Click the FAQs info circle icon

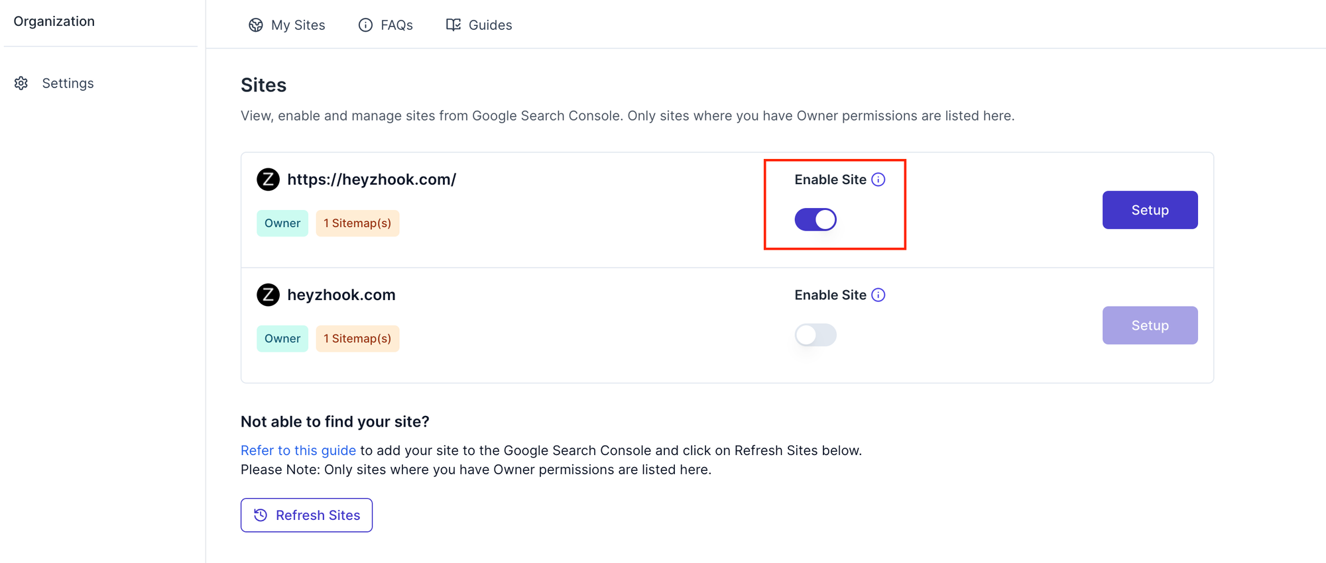(365, 25)
